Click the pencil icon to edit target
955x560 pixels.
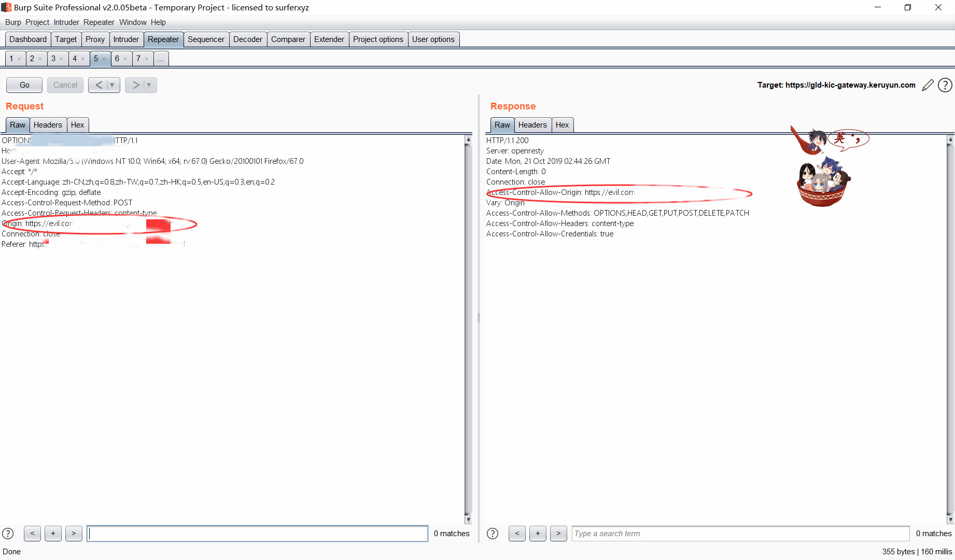[928, 85]
